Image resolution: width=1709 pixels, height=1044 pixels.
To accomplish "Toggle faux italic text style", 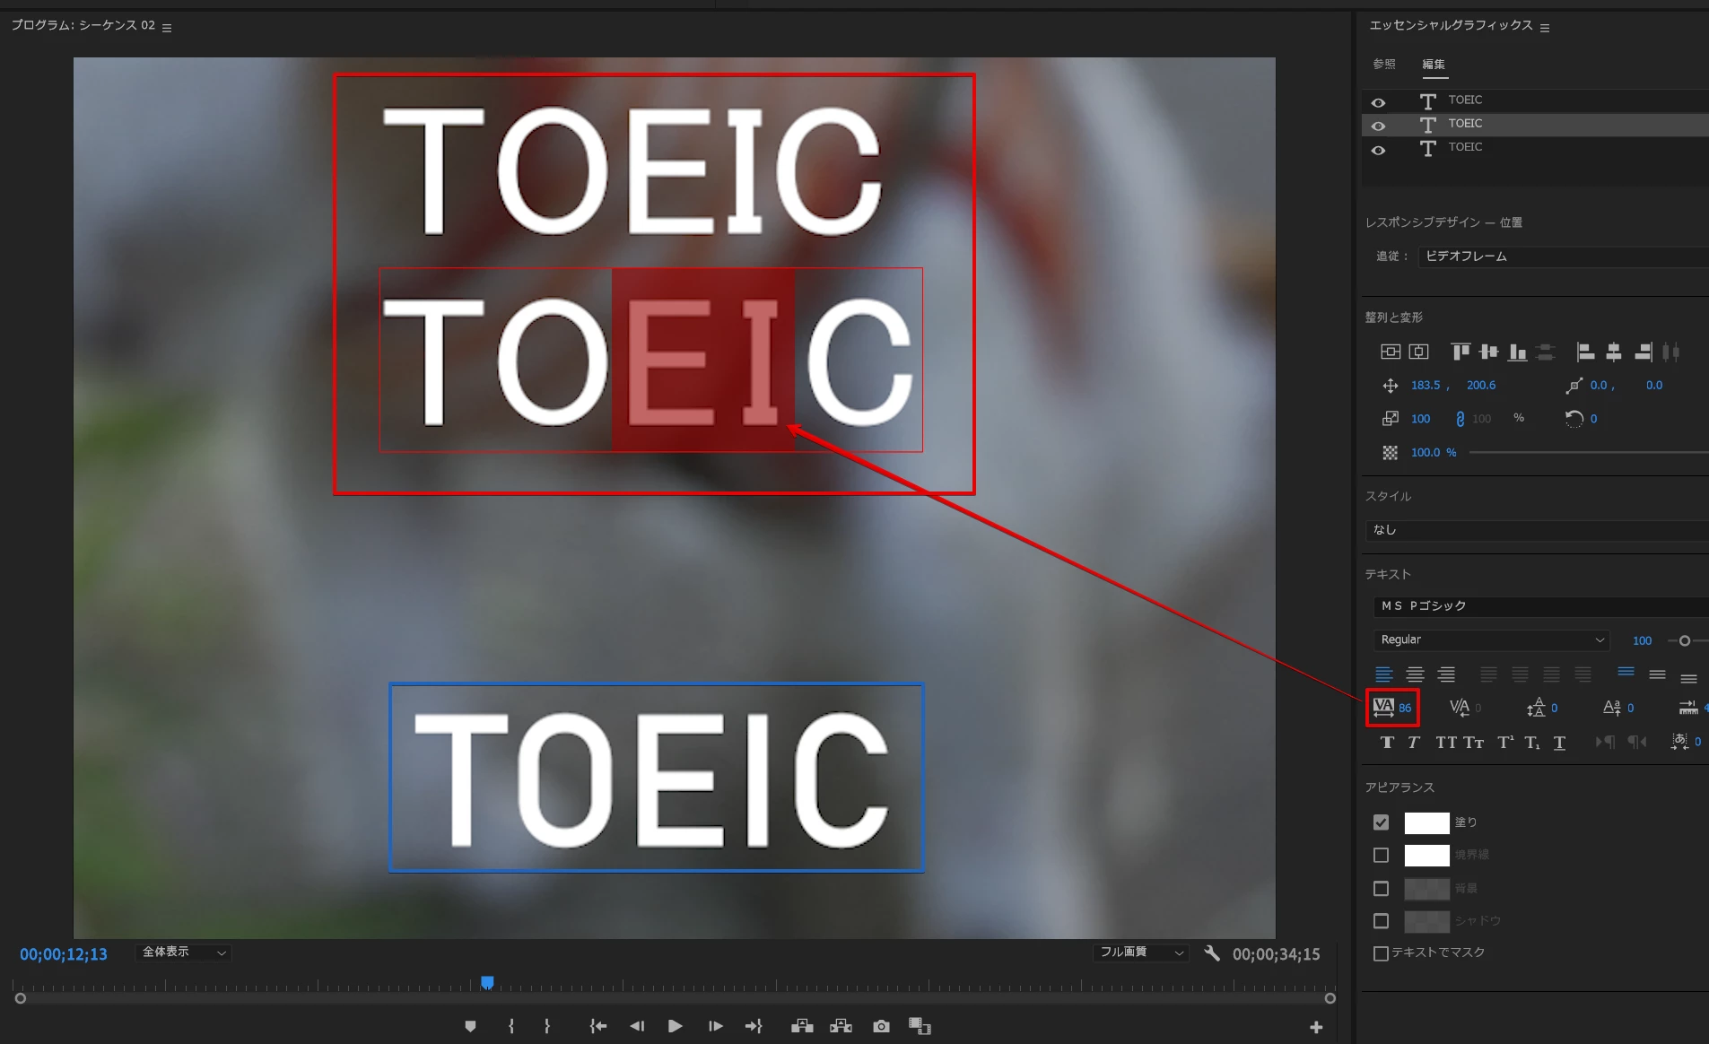I will (x=1414, y=743).
